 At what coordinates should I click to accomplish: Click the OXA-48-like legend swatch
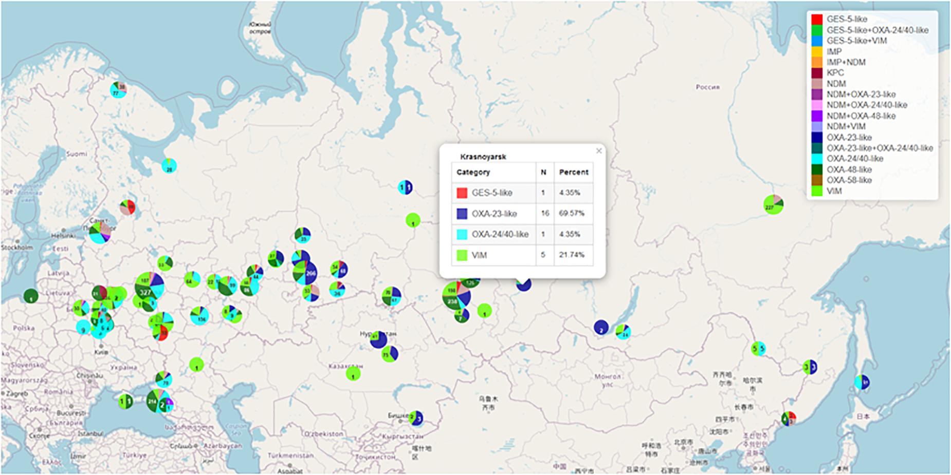(817, 169)
